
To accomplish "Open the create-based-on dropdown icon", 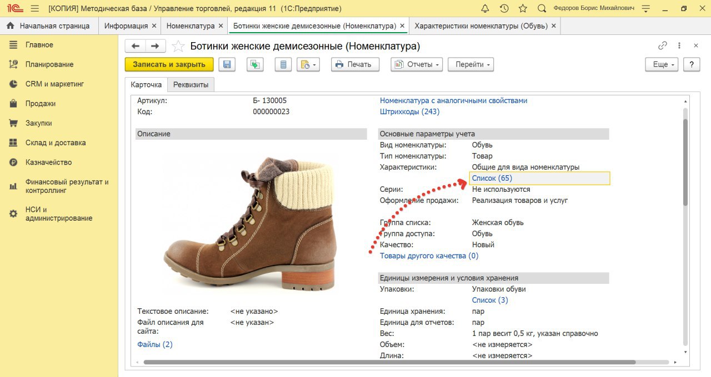I will (308, 64).
